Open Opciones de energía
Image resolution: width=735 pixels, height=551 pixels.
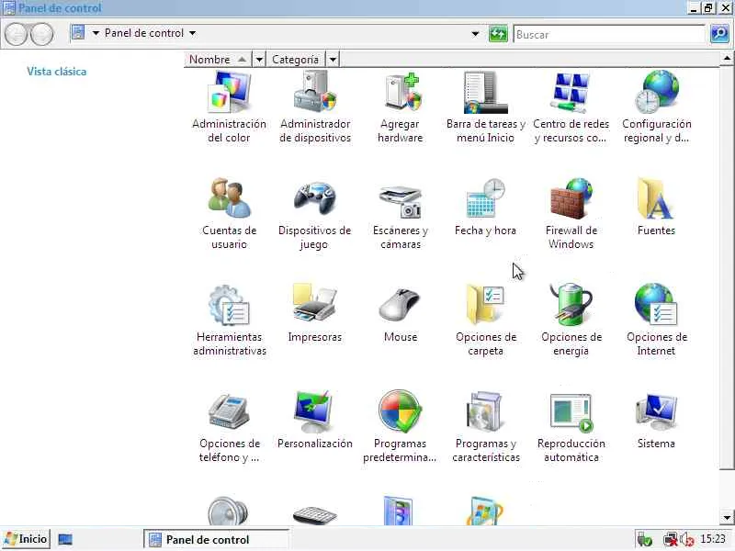coord(571,320)
